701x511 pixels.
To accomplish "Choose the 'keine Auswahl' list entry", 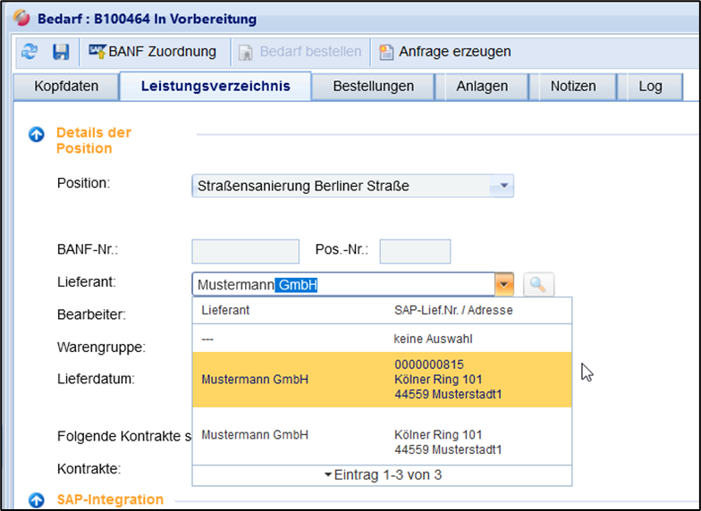I will coord(382,339).
